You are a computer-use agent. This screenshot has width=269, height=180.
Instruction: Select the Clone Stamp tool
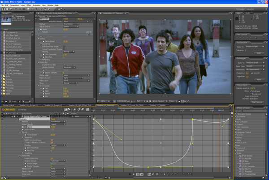45,9
